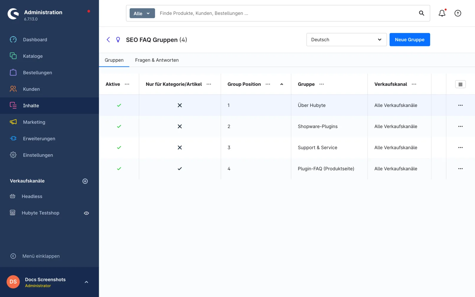This screenshot has height=297, width=475.
Task: Open the Deutsch language dropdown
Action: pyautogui.click(x=346, y=40)
